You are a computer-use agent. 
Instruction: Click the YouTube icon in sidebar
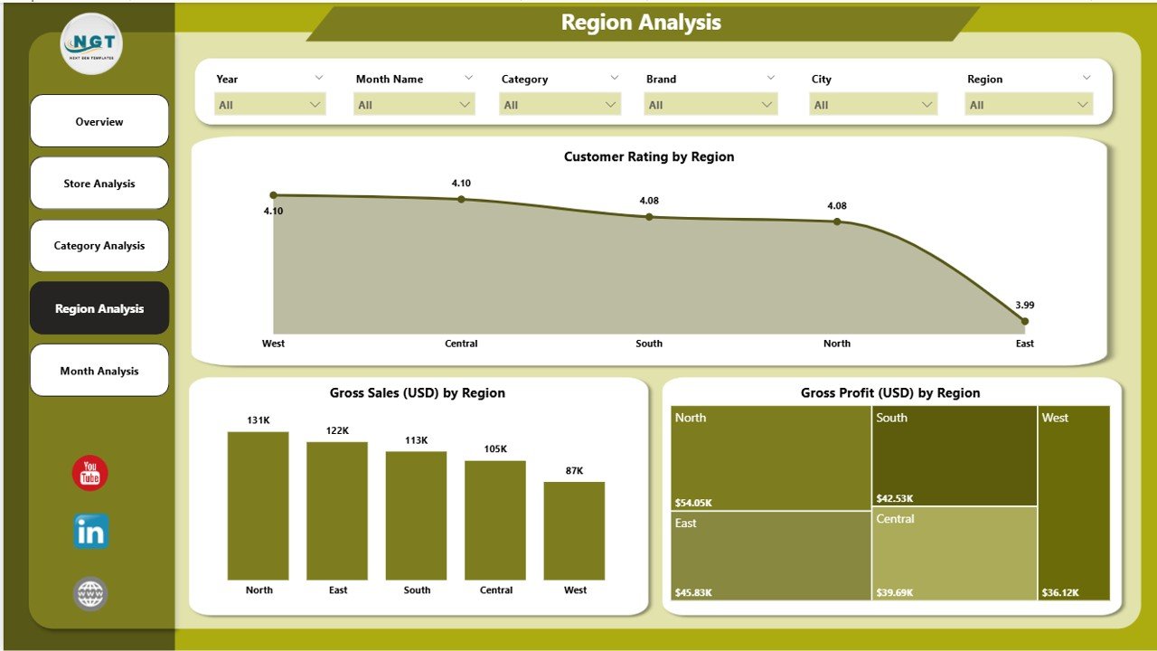tap(90, 474)
